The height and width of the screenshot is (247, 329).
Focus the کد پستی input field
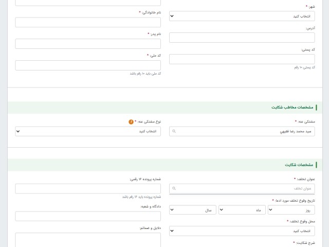(242, 59)
